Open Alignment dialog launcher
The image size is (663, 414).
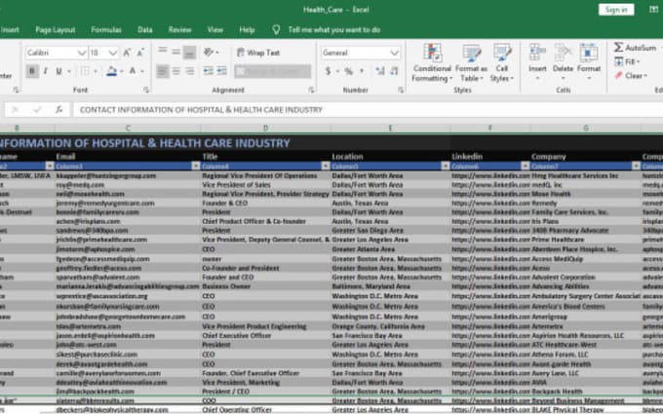point(311,90)
